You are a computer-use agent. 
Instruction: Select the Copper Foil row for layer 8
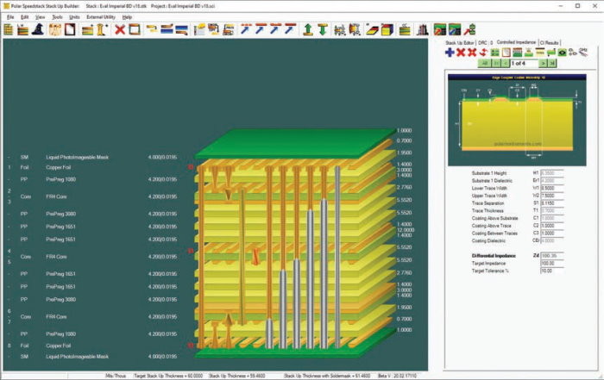(92, 346)
